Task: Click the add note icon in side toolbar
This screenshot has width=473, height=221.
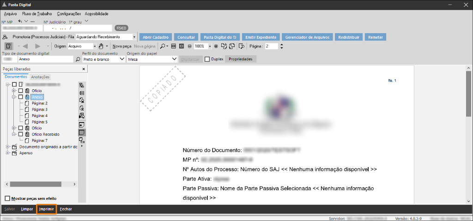Action: (81, 124)
